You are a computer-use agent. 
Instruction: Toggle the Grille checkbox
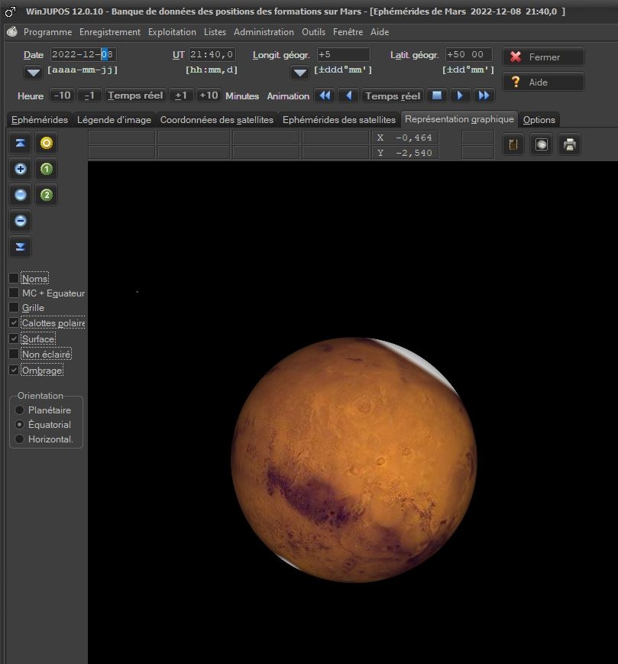pos(14,307)
